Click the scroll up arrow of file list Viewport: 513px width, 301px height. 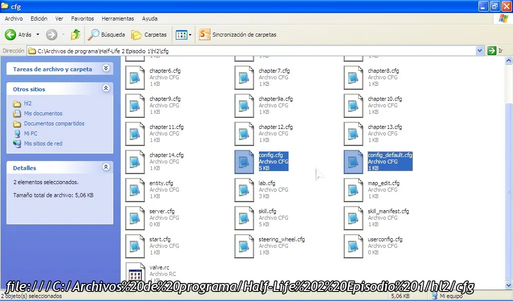[508, 60]
